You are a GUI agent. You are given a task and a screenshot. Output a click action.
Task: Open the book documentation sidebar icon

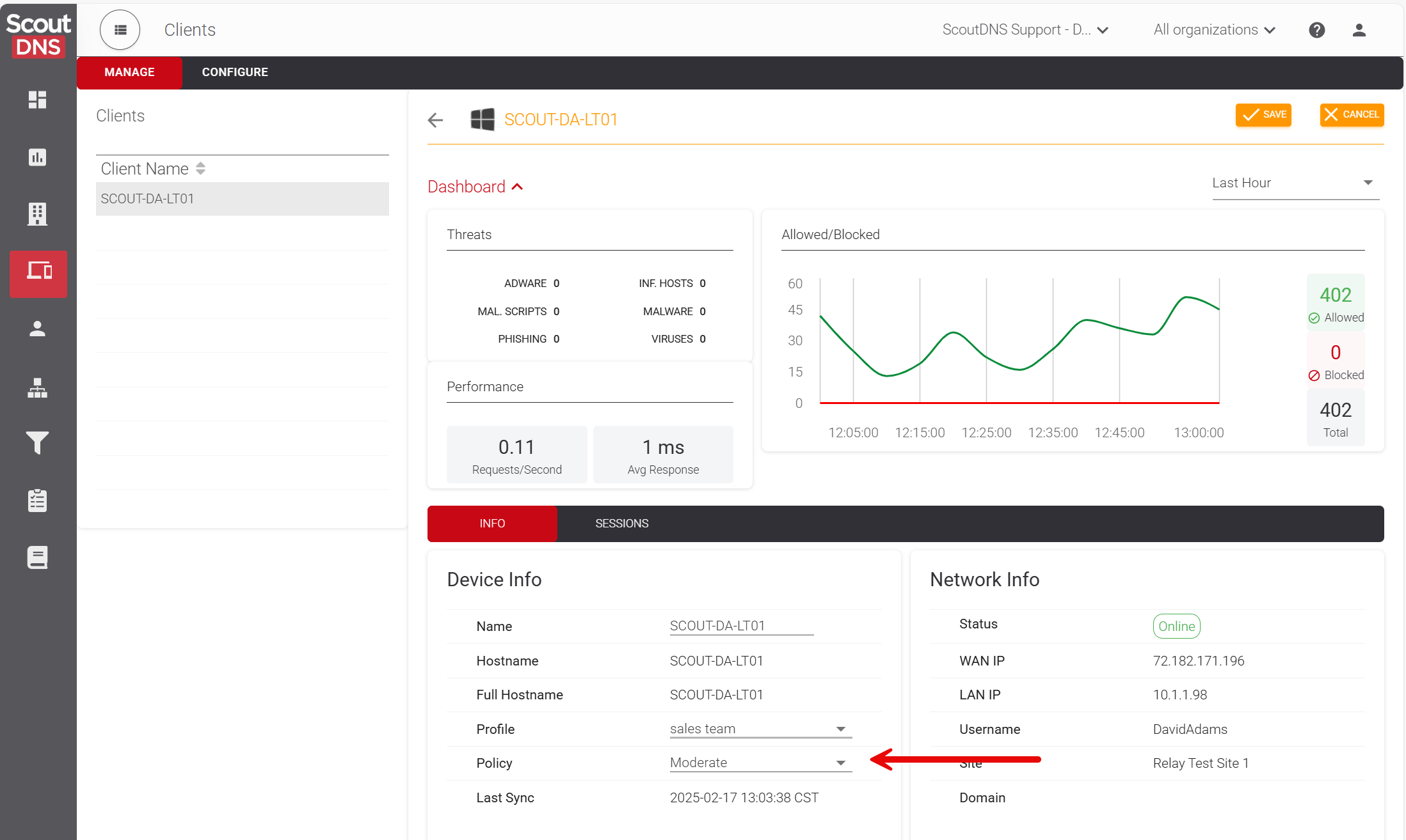point(38,557)
